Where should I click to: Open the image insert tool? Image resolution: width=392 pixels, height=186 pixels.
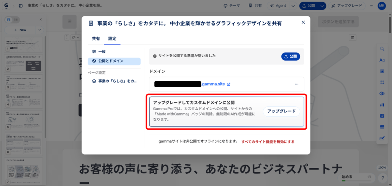click(382, 71)
